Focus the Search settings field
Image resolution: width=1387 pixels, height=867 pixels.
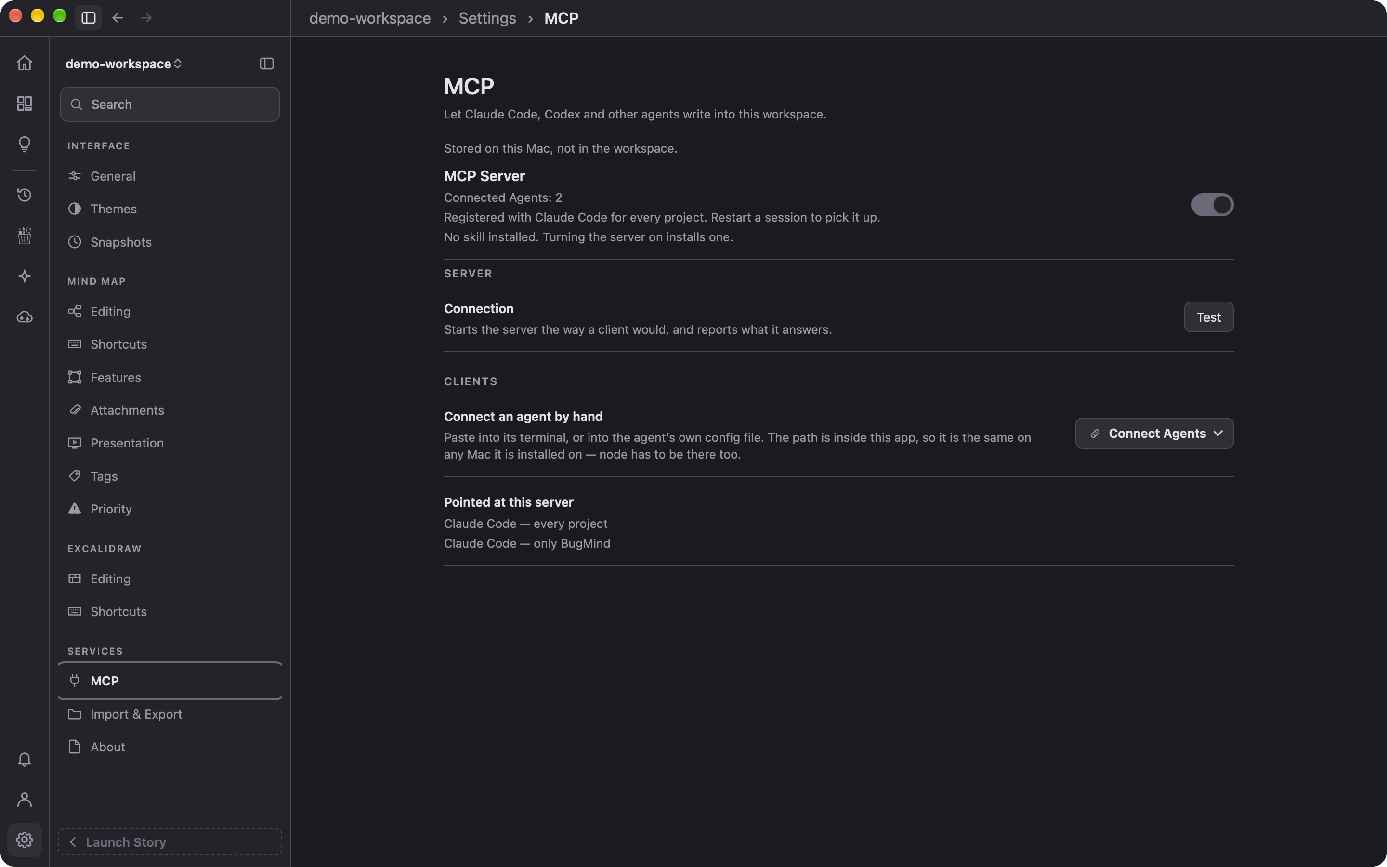click(x=170, y=105)
